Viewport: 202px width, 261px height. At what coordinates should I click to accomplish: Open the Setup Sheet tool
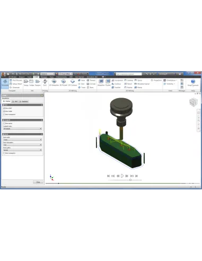pos(16,84)
